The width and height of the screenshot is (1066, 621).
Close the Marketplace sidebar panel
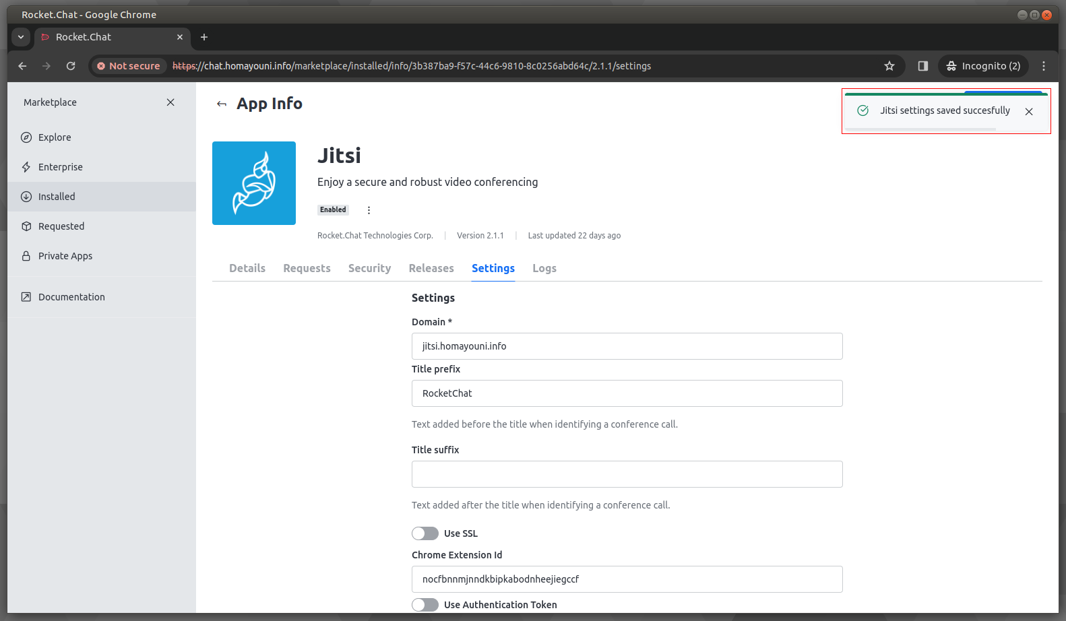point(170,102)
